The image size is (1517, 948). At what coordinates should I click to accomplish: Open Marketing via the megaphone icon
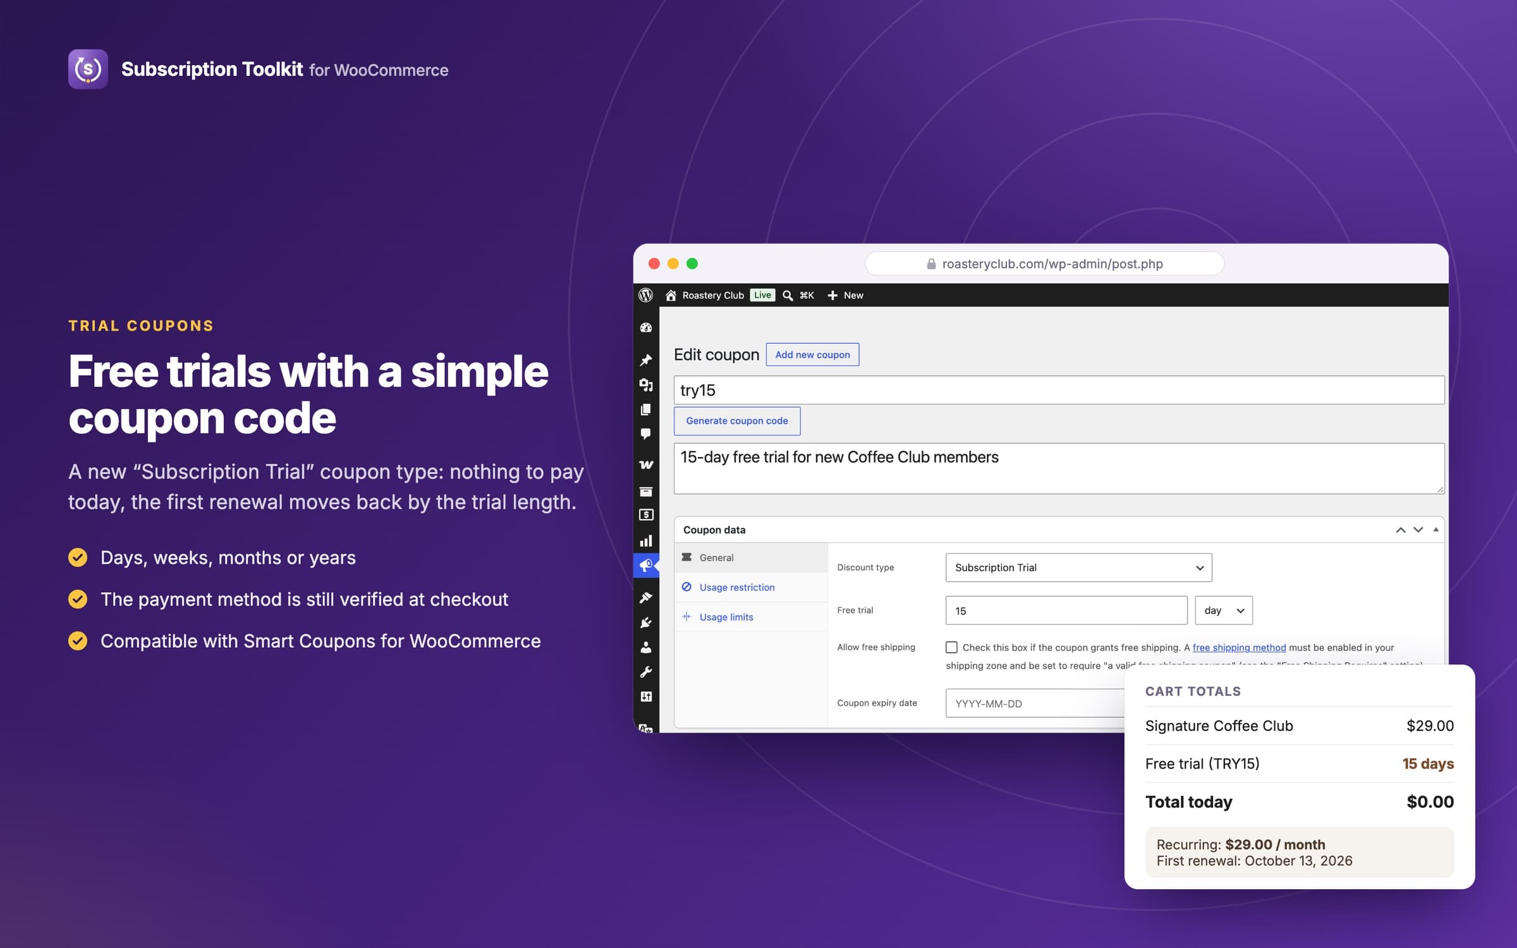[x=645, y=566]
